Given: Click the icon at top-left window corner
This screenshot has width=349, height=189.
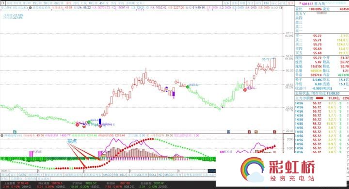Looking at the screenshot, I should pos(2,3).
